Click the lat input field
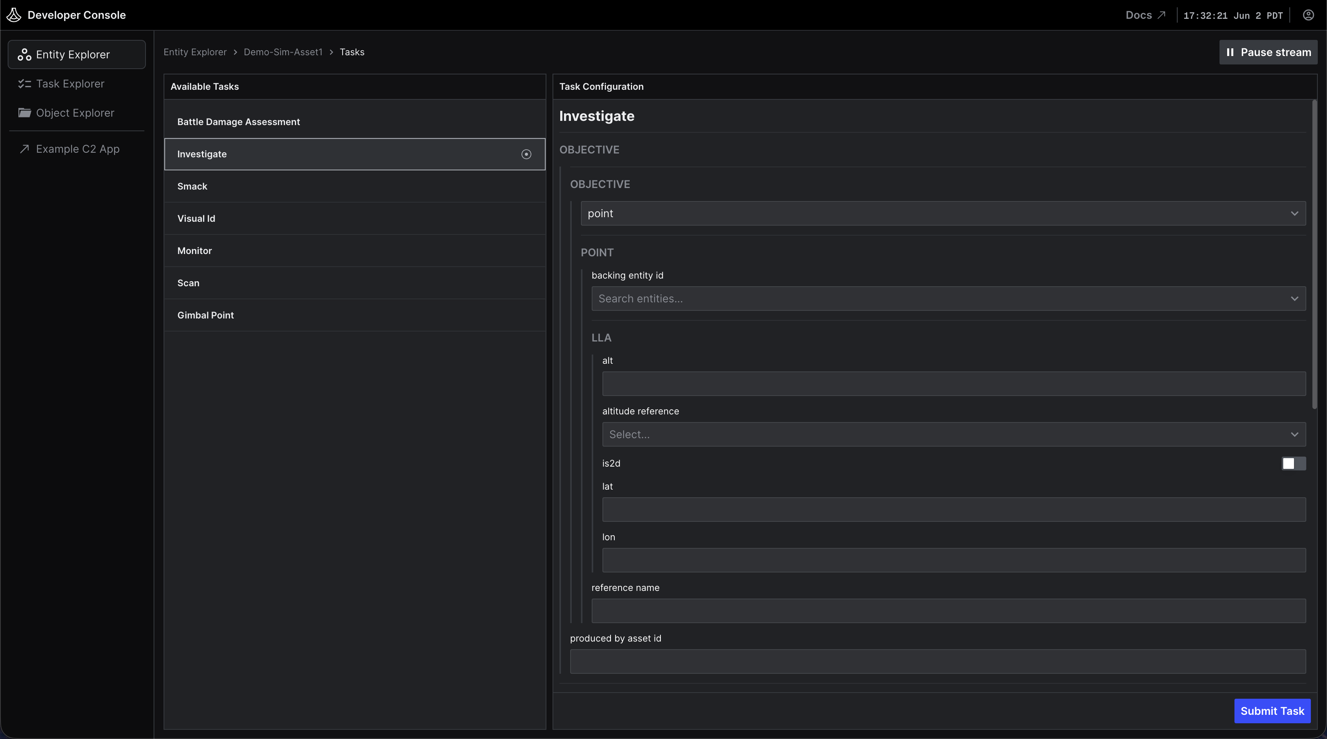The width and height of the screenshot is (1327, 739). (953, 510)
